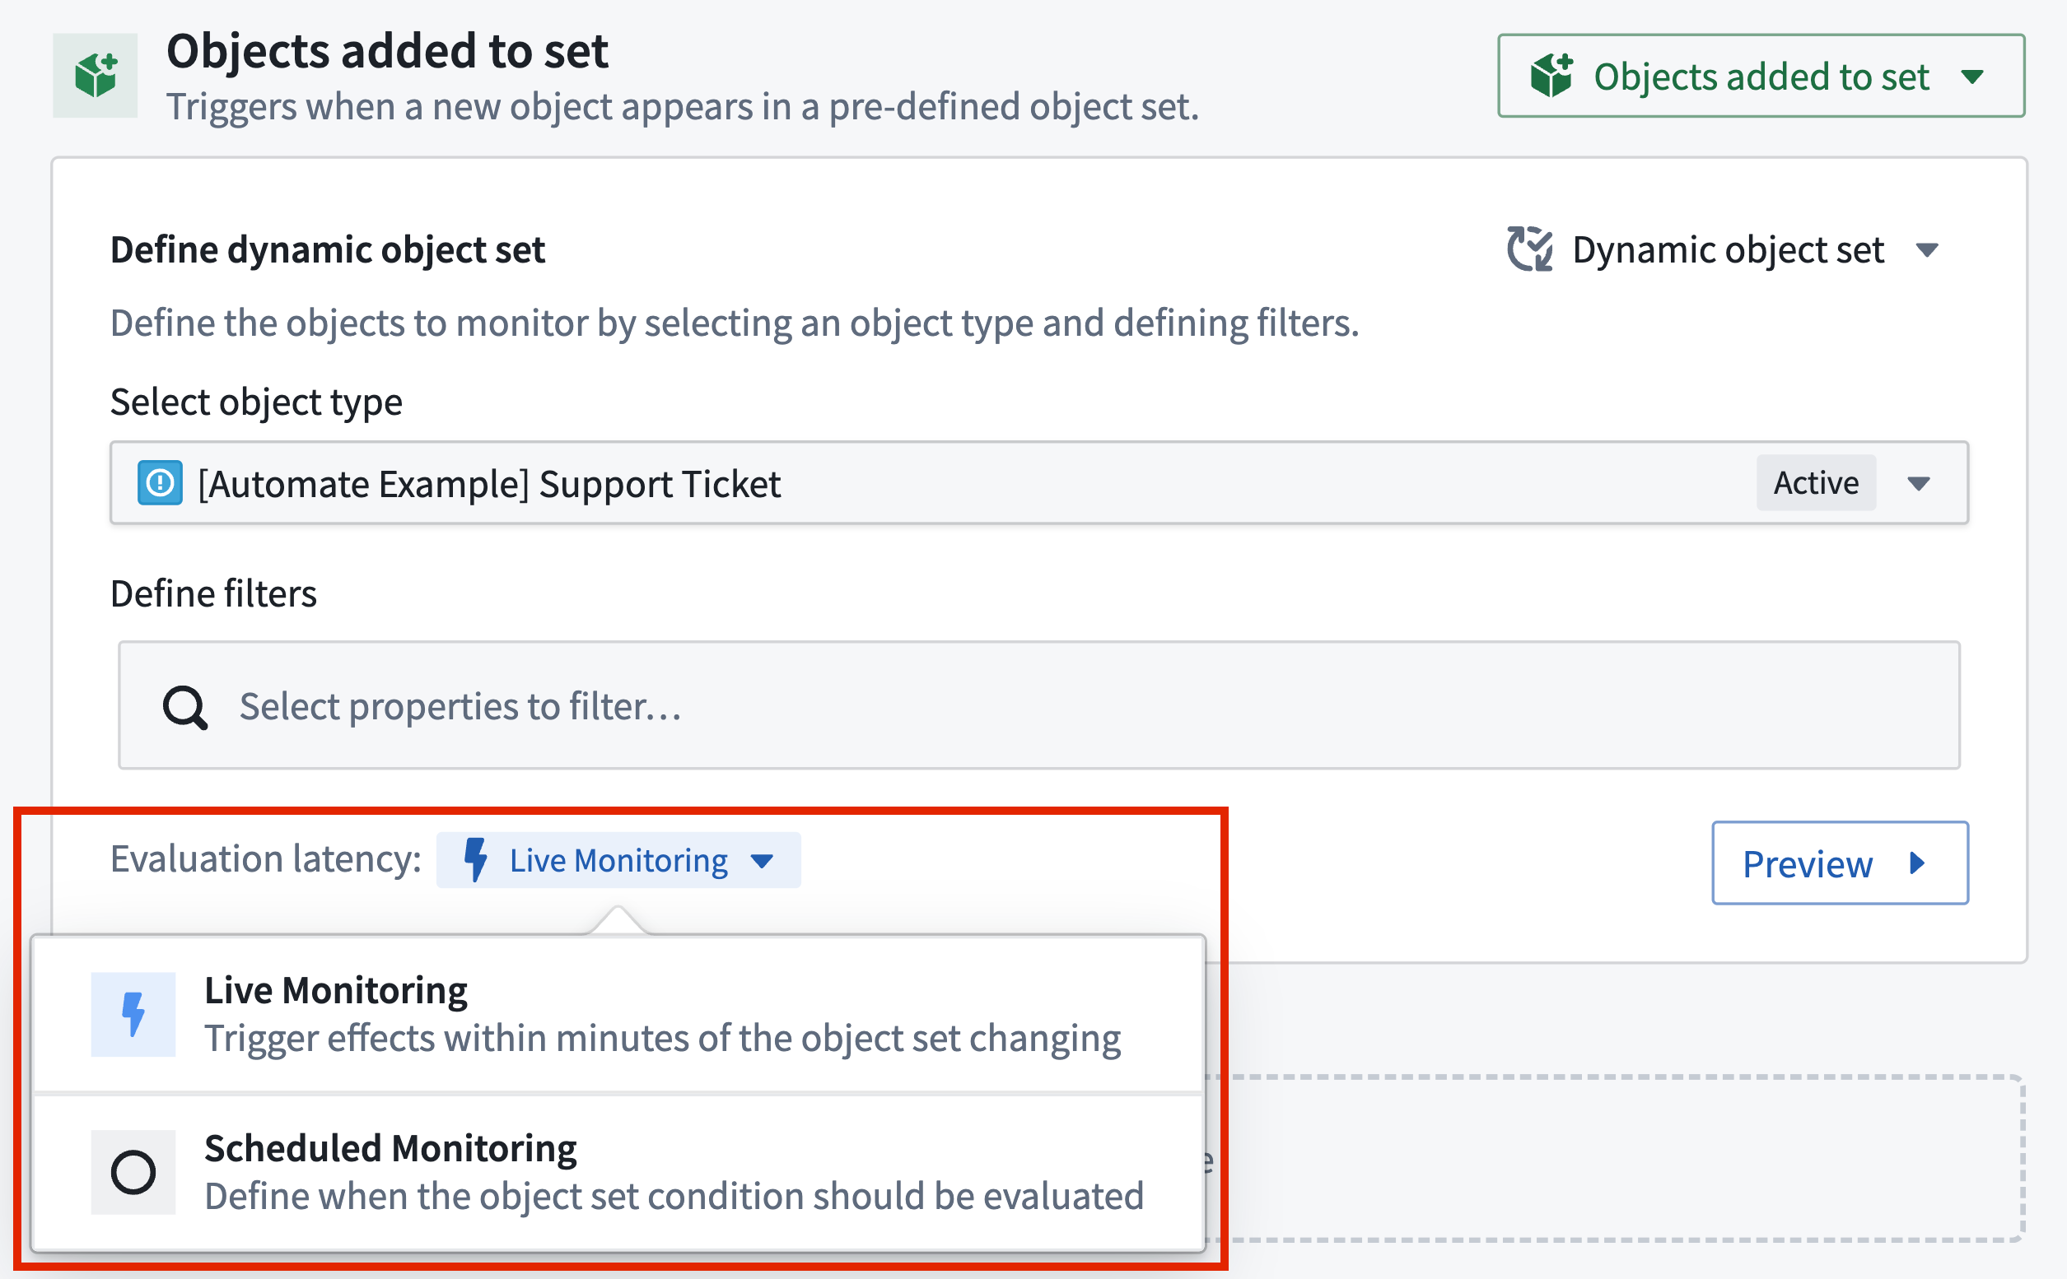Choose Scheduled Monitoring from the popup menu

[x=618, y=1172]
